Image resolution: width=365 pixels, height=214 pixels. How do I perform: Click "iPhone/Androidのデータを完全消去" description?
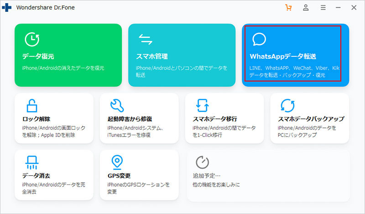pos(54,188)
